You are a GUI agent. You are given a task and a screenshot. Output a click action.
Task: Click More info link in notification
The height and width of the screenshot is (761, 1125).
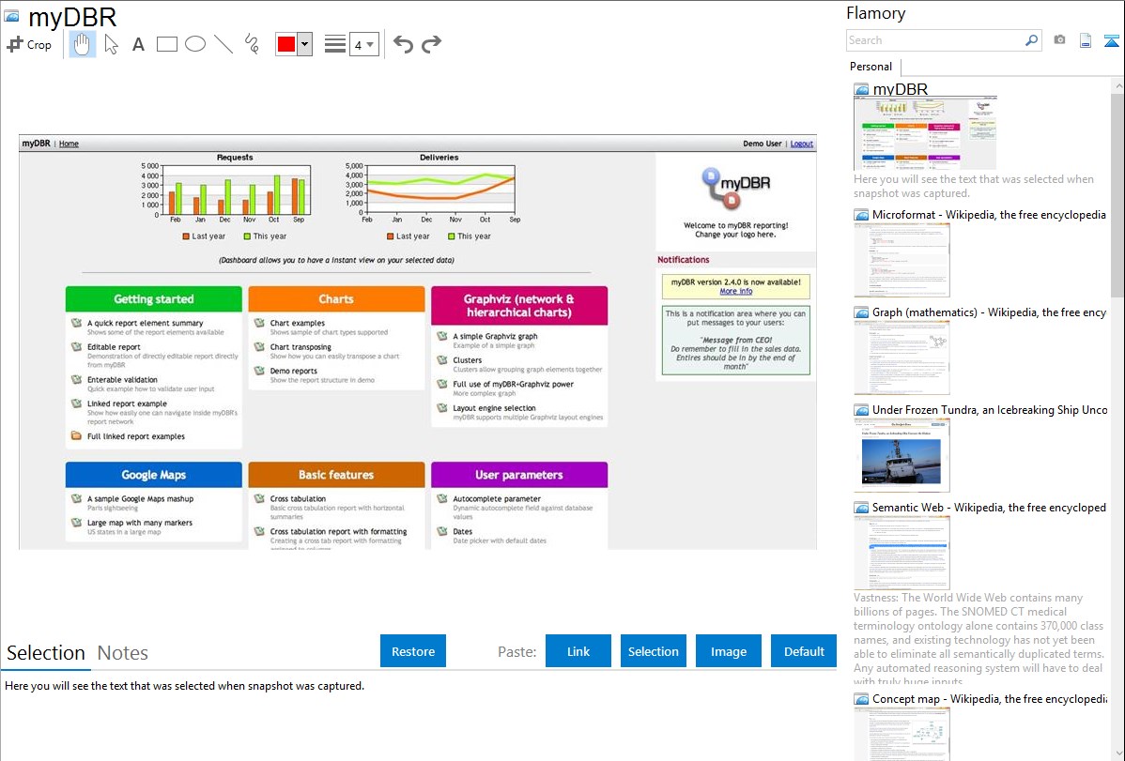coord(736,291)
